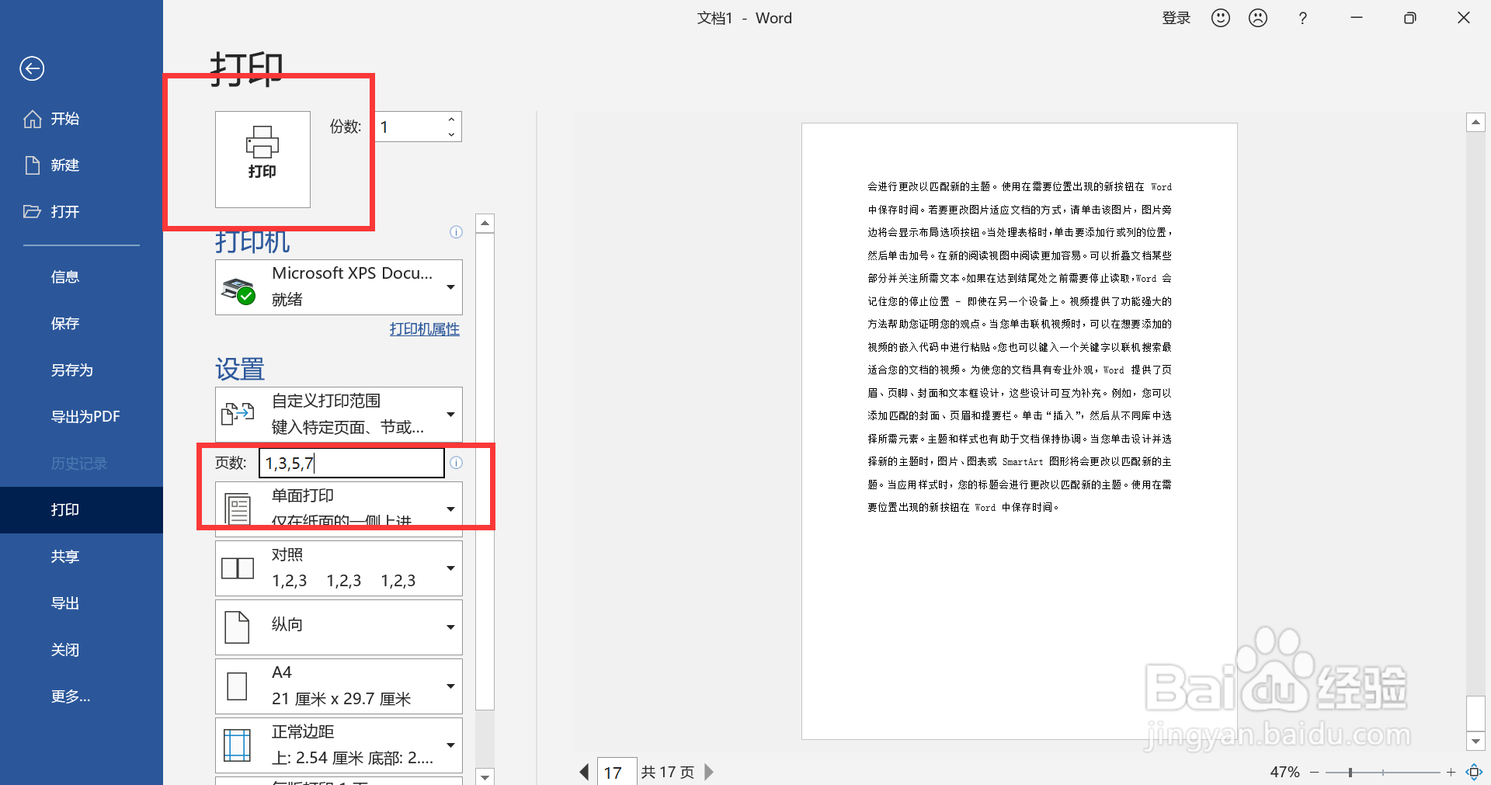Click the 页数 pages input field
The image size is (1491, 785).
351,462
